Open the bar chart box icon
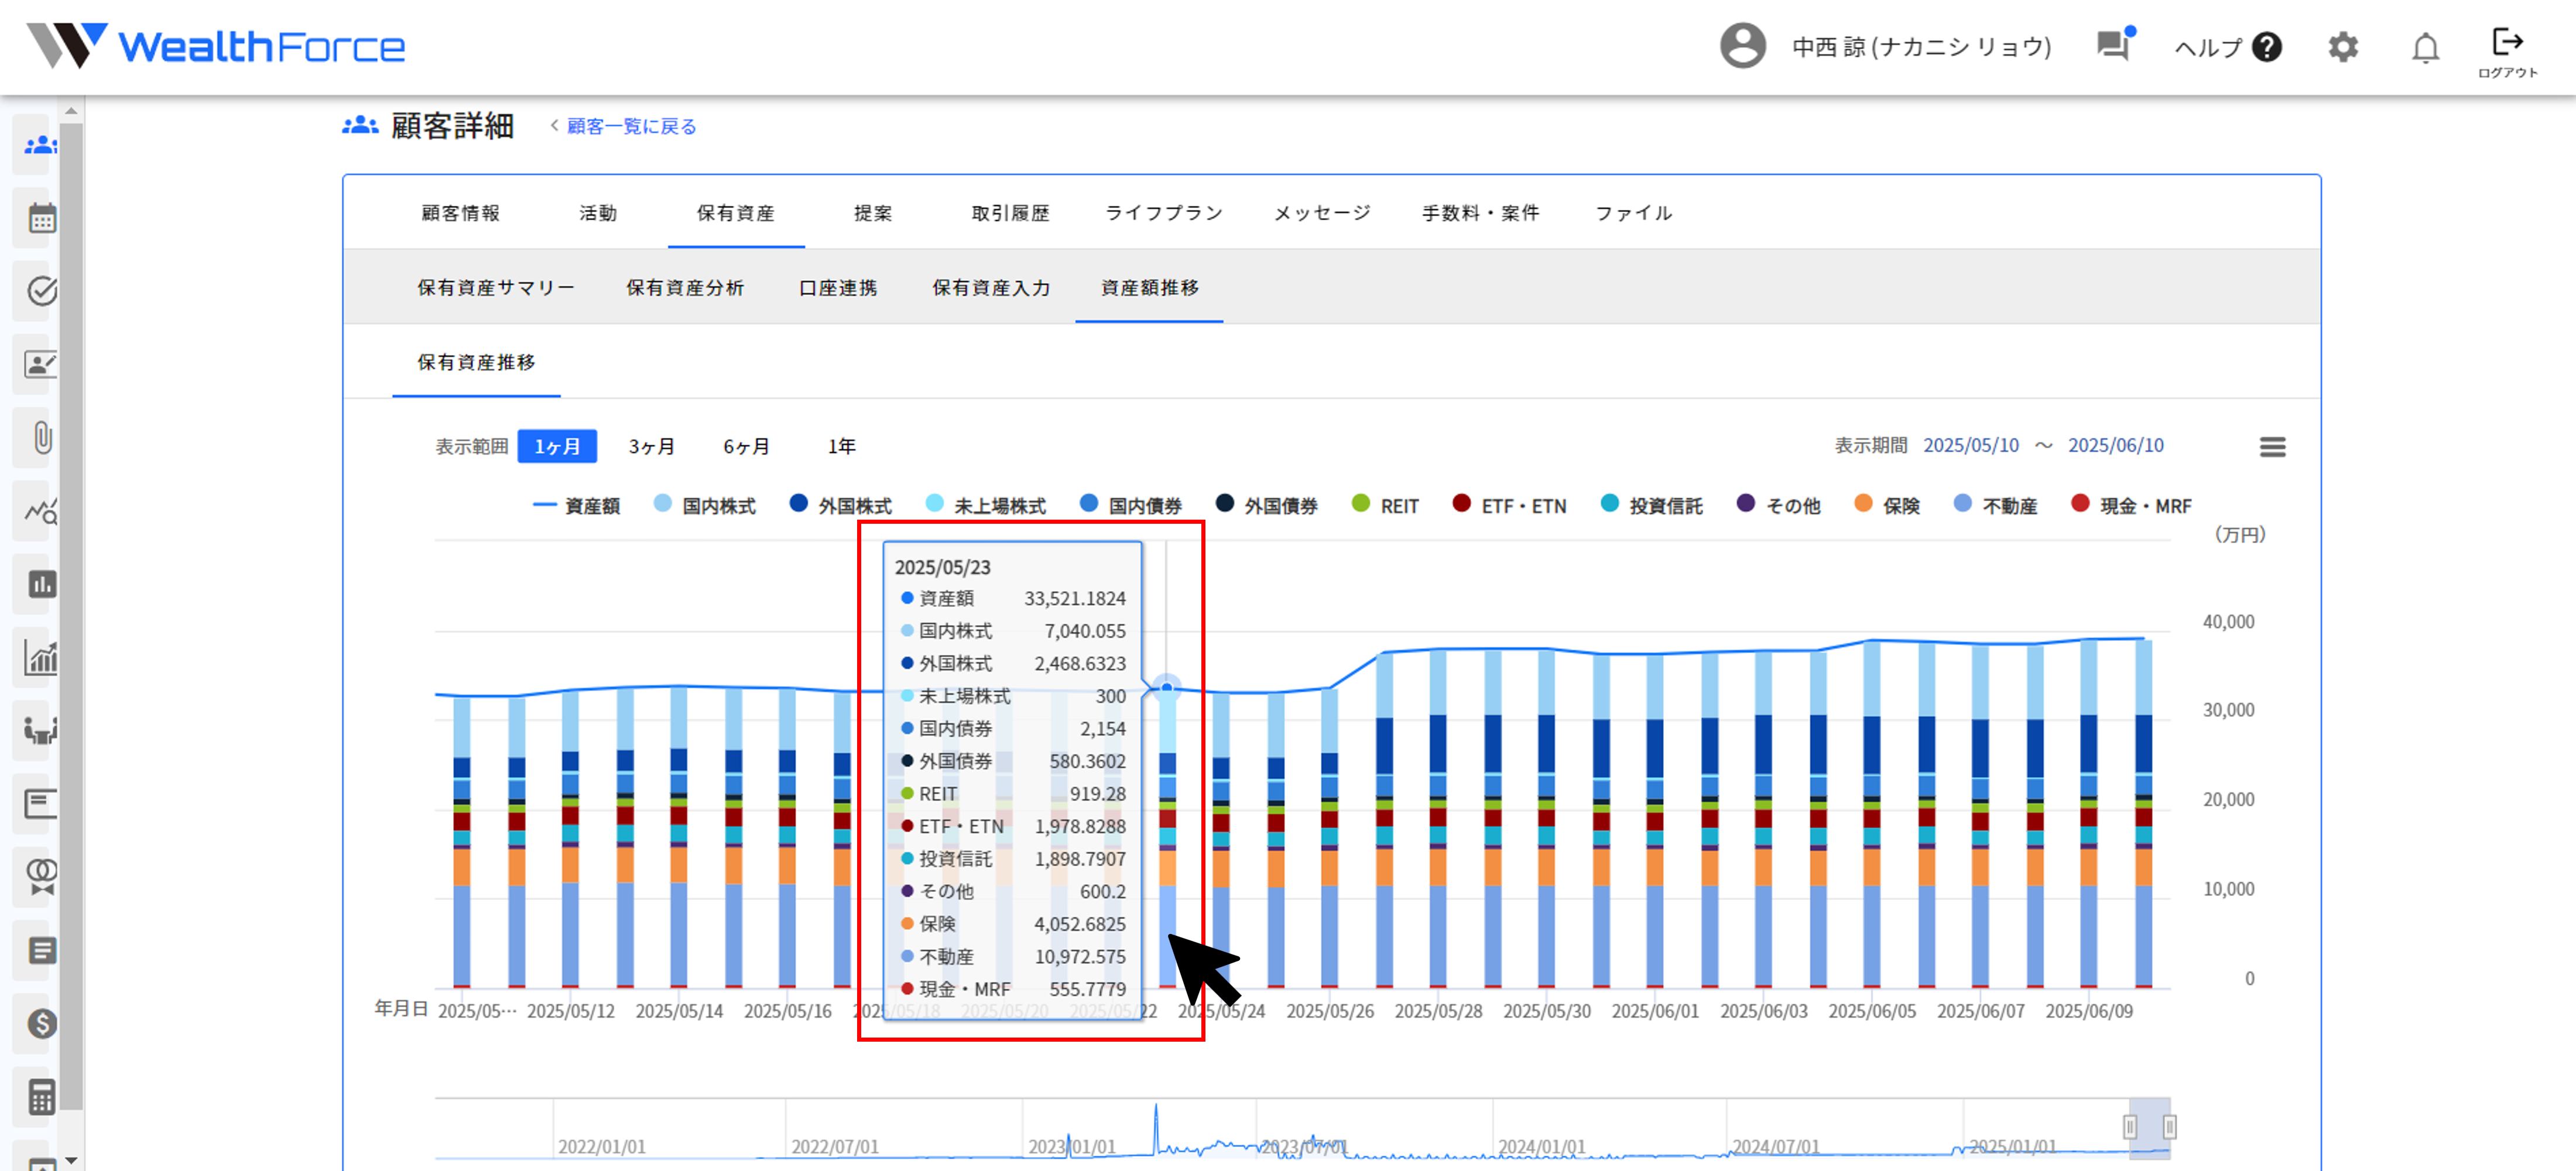Screen dimensions: 2576x1171 coord(41,584)
